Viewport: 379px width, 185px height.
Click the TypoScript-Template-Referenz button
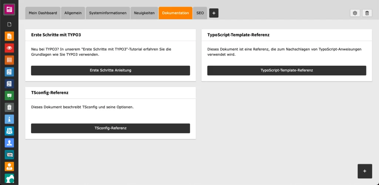click(x=287, y=71)
